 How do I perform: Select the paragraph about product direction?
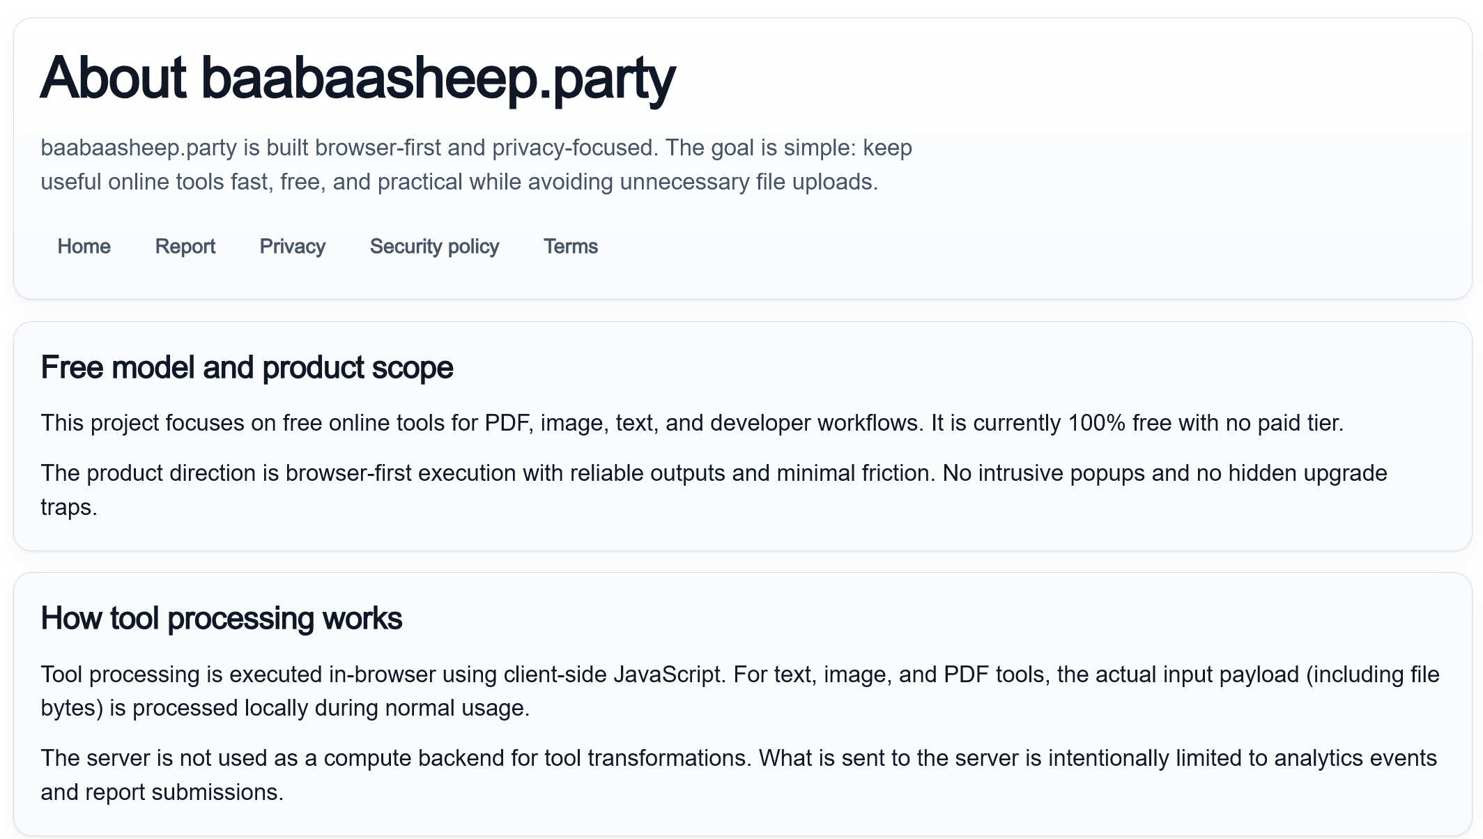click(711, 489)
